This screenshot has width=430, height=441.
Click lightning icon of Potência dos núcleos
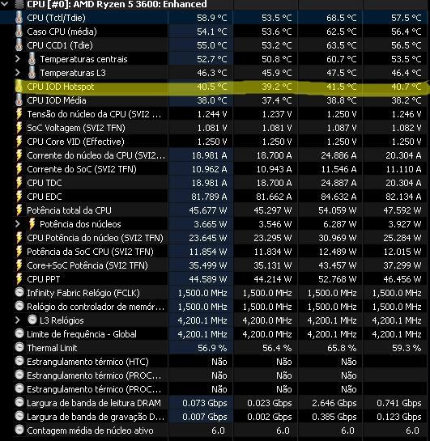point(32,224)
